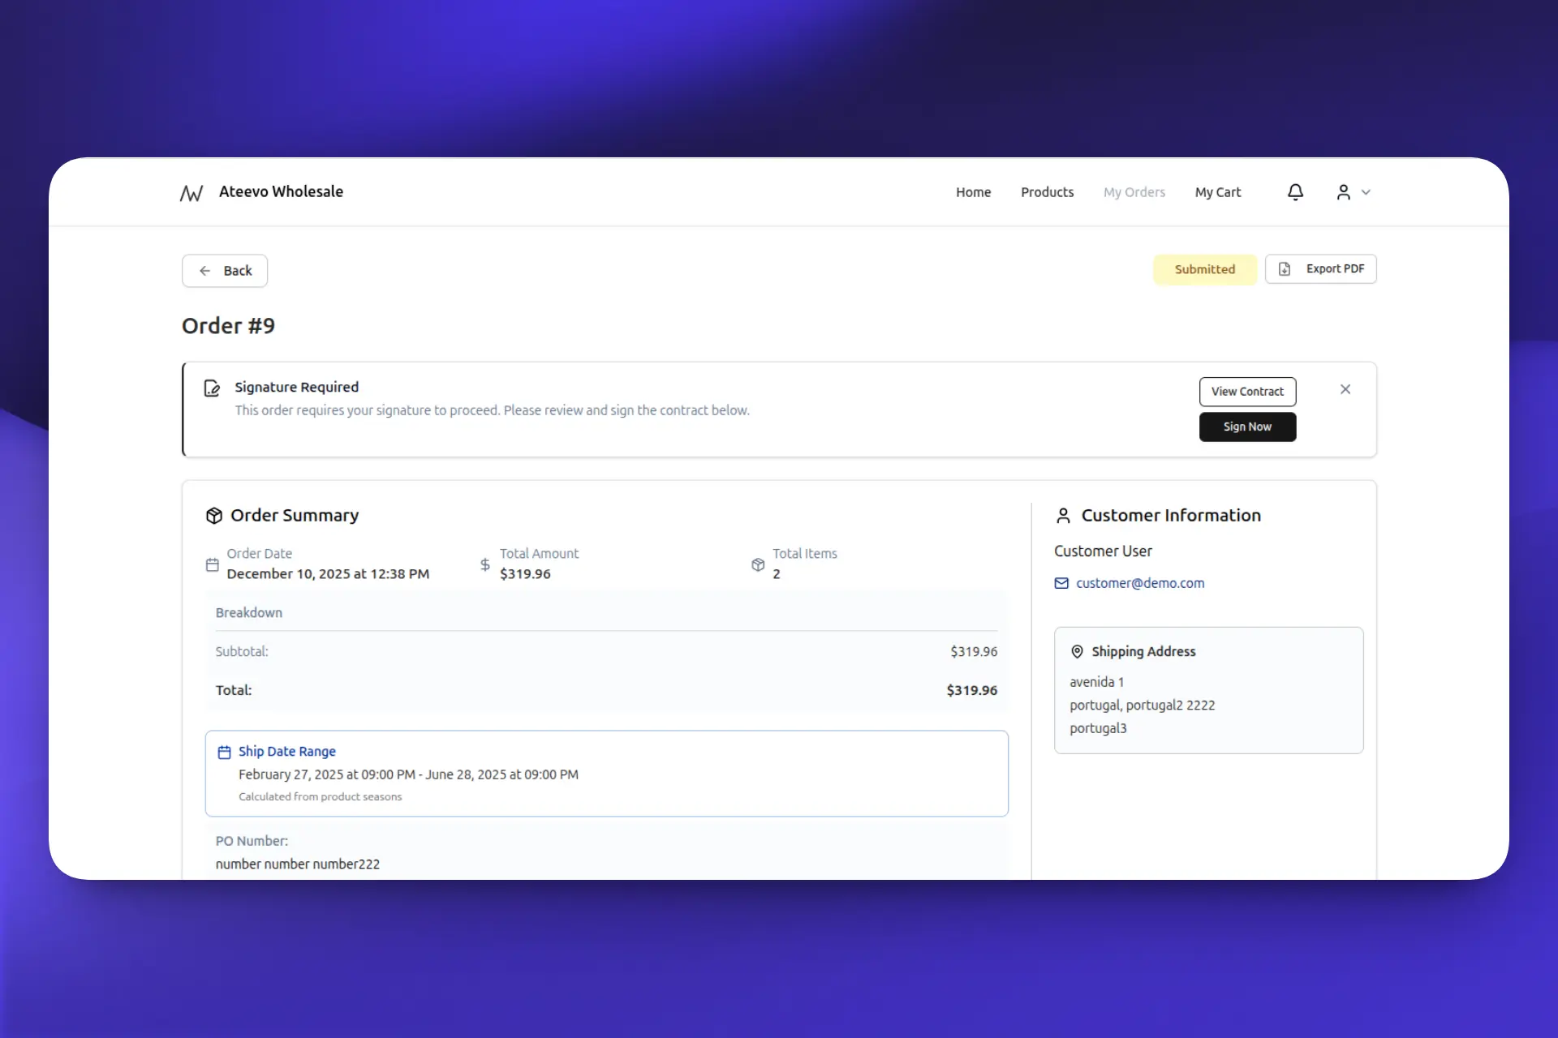Open My Cart

click(1217, 192)
